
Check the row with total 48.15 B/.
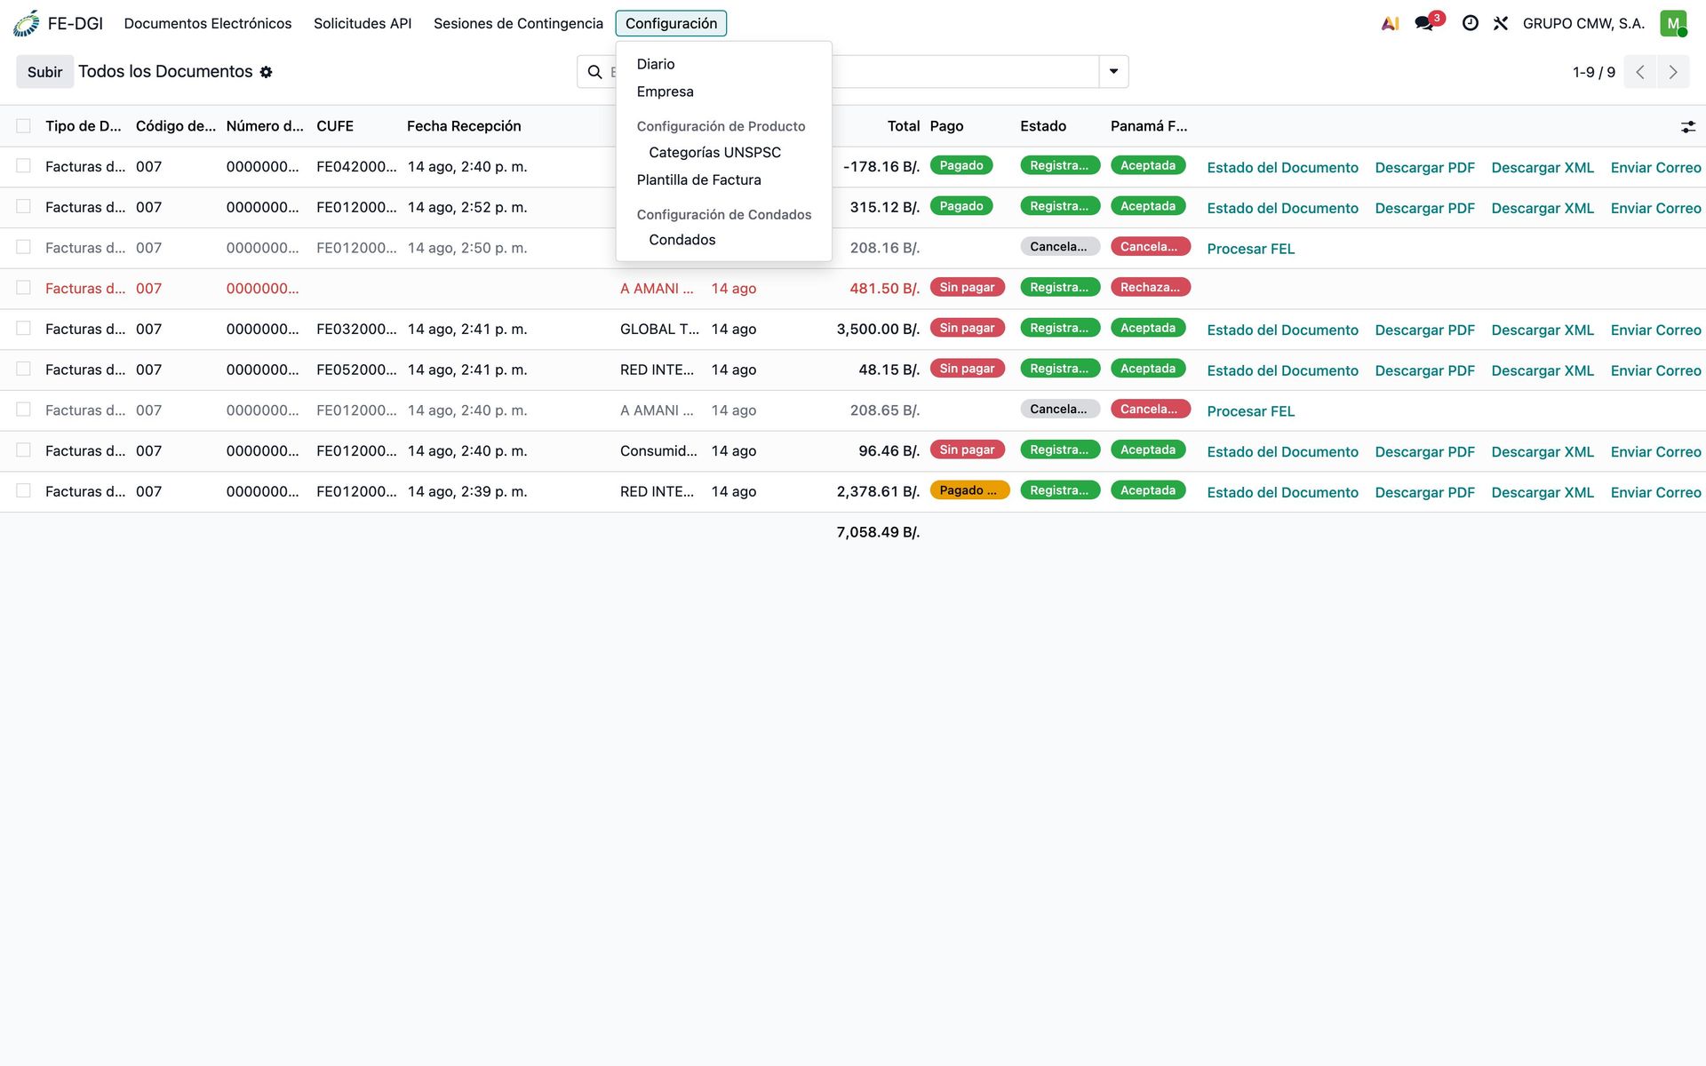click(23, 369)
